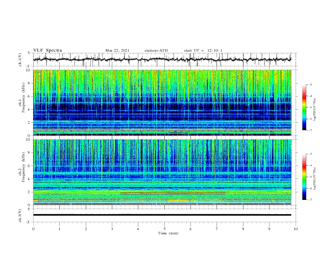Viewport: 333px width, 257px height.
Task: Click the "-3" value on upper color bar
Action: (310, 84)
